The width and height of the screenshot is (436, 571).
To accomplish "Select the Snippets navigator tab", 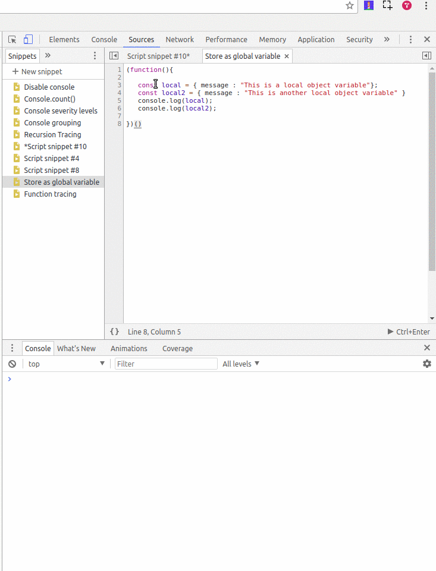I will coord(22,56).
